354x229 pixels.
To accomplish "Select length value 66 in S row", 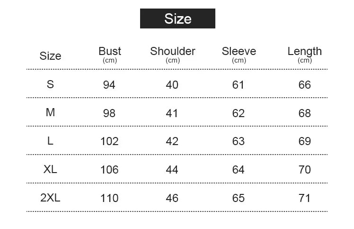I will [x=305, y=85].
